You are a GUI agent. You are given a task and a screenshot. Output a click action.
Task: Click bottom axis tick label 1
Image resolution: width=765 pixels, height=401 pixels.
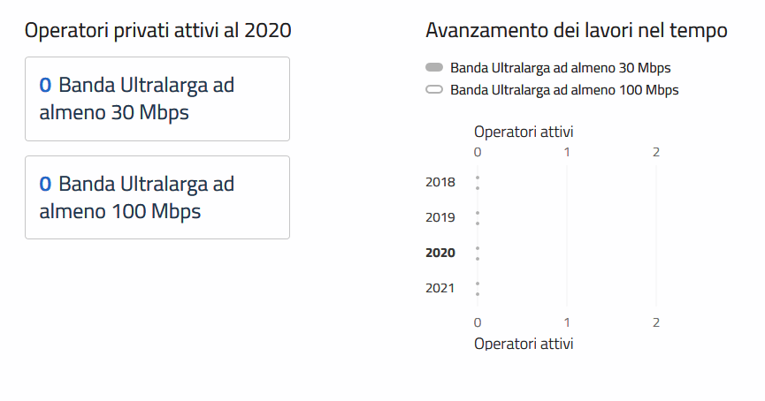point(567,322)
